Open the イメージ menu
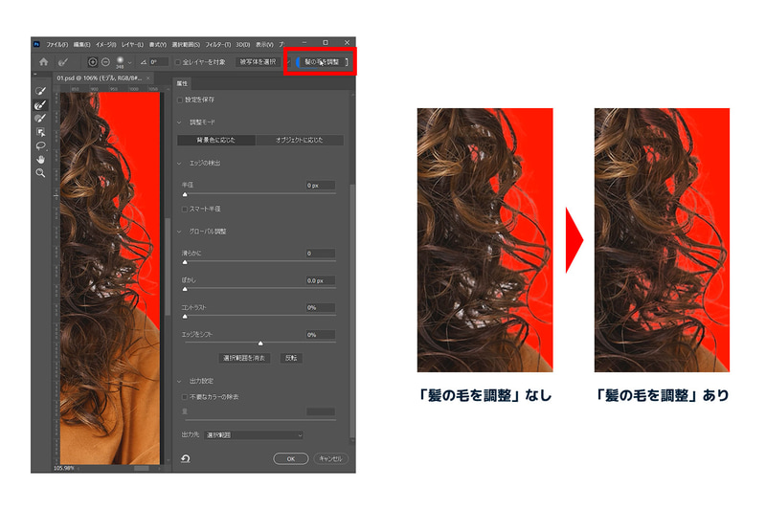The height and width of the screenshot is (510, 766). click(x=105, y=44)
